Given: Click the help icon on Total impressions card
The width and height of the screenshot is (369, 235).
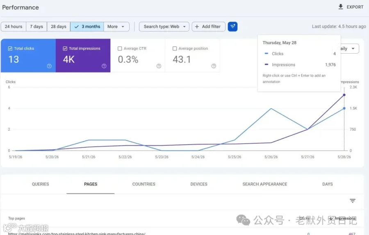Looking at the screenshot, I should click(x=104, y=66).
